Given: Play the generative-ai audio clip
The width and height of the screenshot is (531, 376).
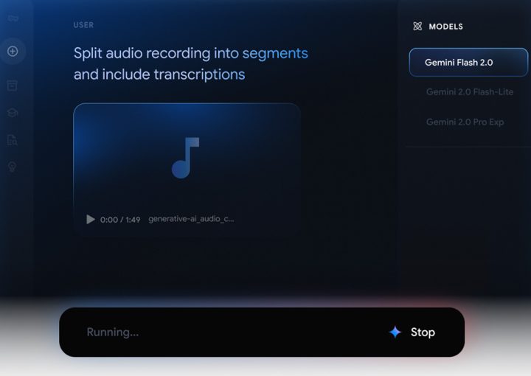Looking at the screenshot, I should tap(91, 219).
